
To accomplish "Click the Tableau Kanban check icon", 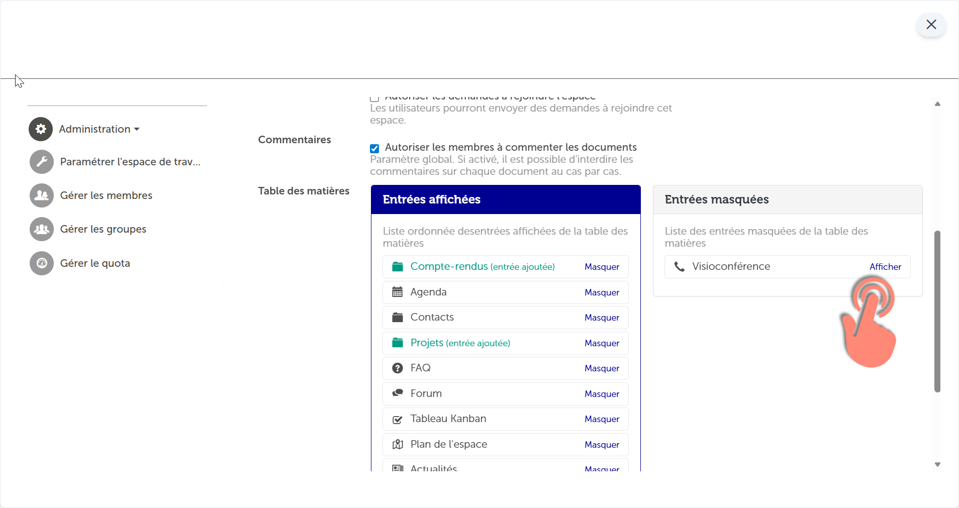I will pos(398,419).
